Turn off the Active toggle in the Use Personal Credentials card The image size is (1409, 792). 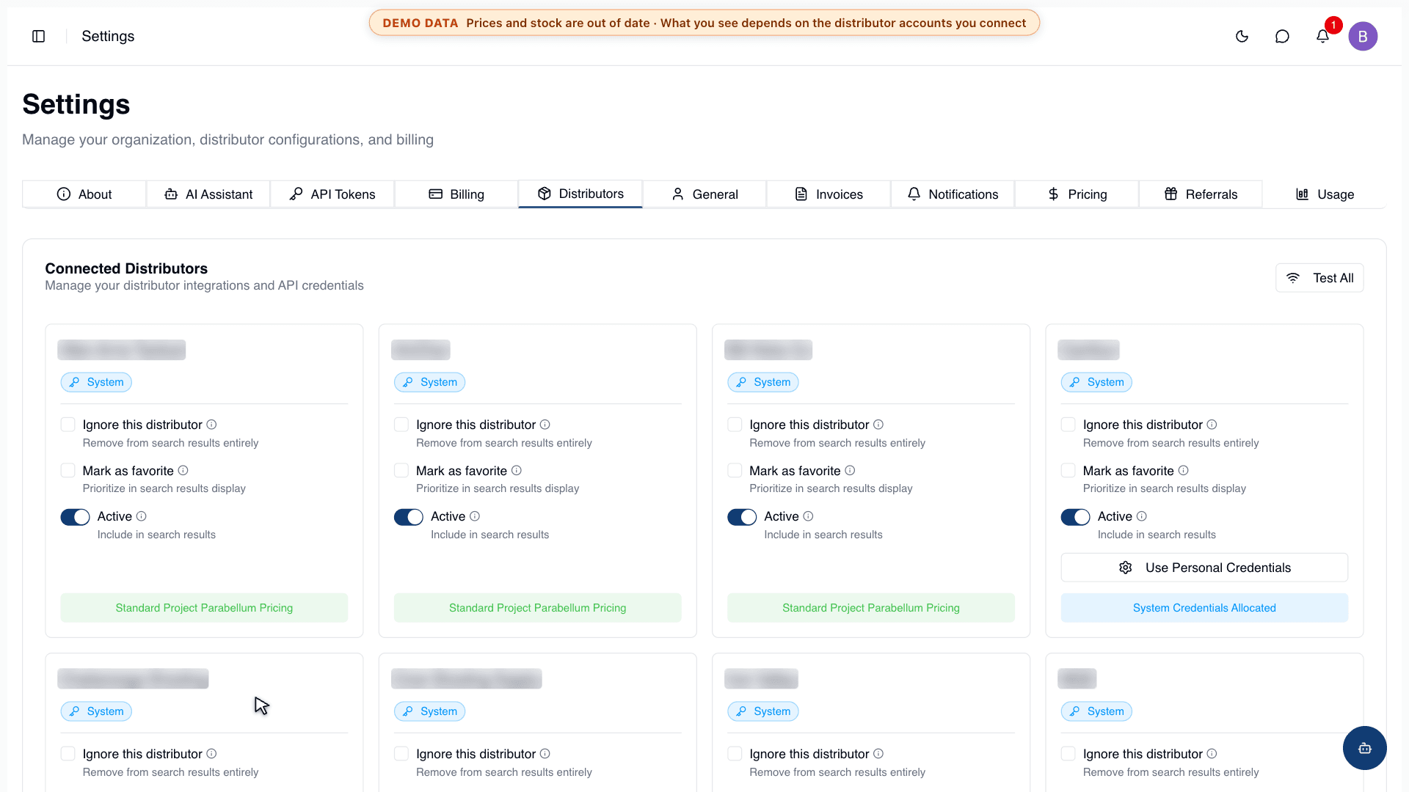tap(1075, 517)
